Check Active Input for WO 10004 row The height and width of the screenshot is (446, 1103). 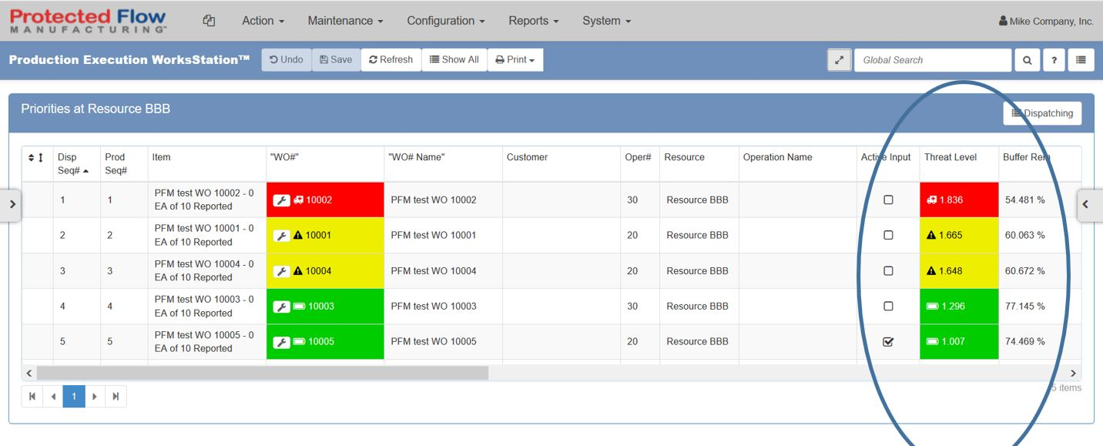(888, 270)
